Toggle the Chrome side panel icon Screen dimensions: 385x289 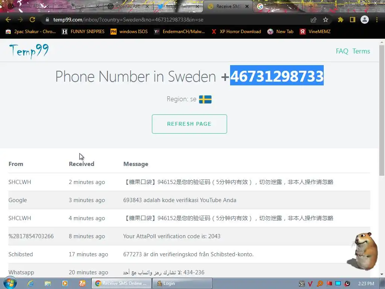(x=353, y=20)
